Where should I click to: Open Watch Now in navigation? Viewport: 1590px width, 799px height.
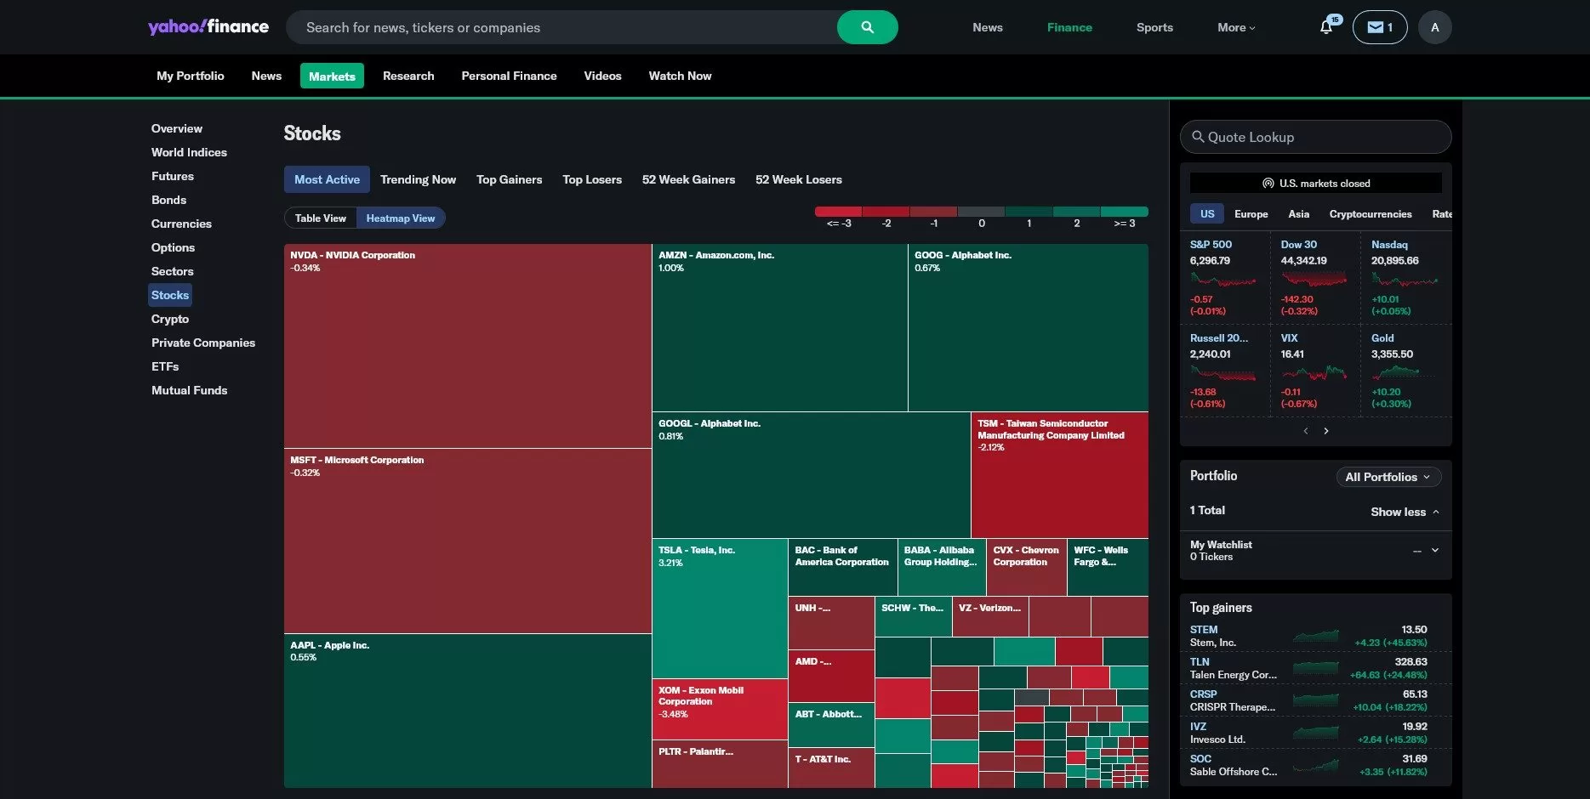[680, 76]
